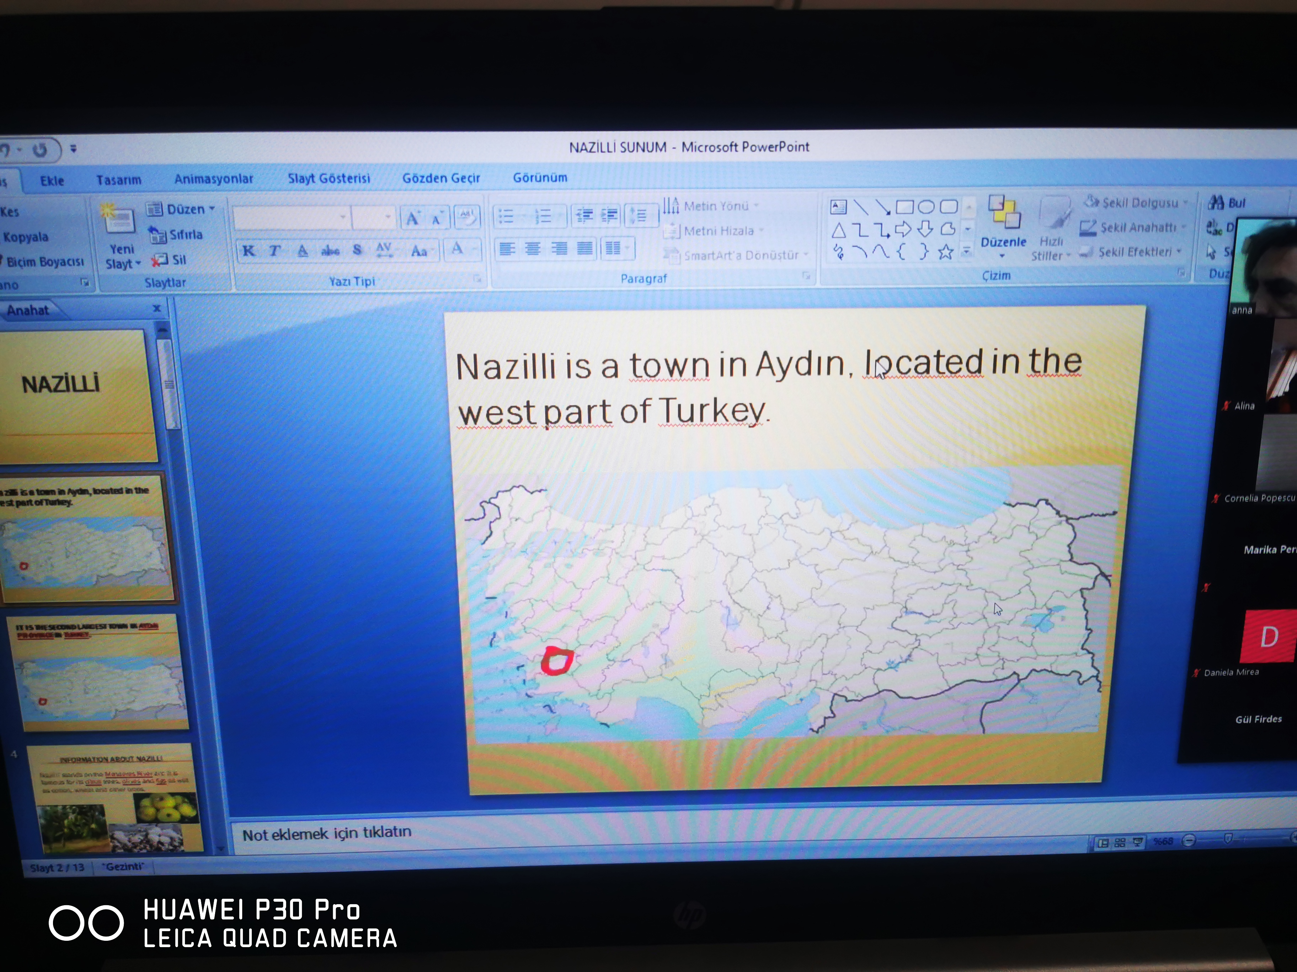Select the right arrow shape tool

(903, 229)
